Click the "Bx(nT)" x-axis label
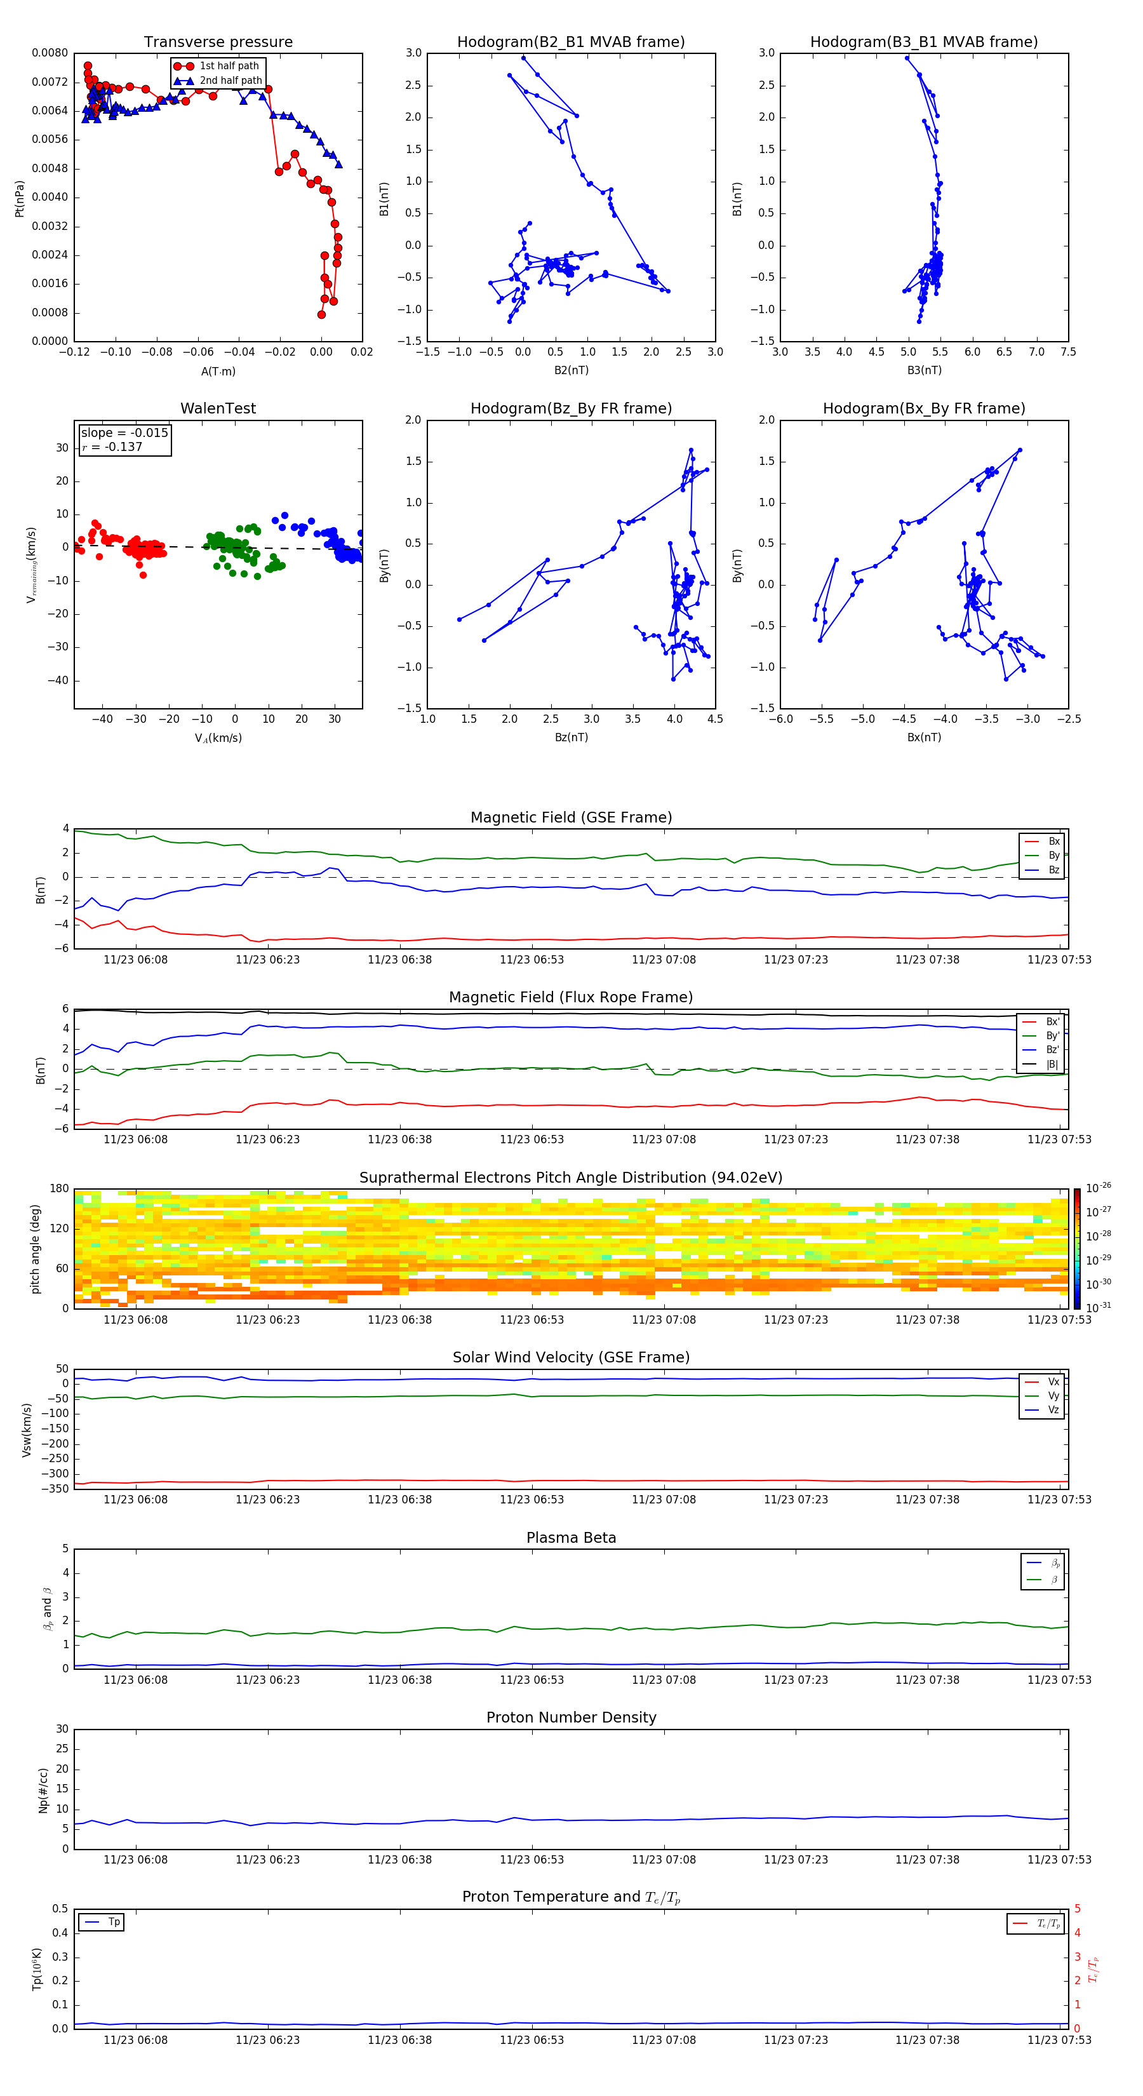 [924, 737]
